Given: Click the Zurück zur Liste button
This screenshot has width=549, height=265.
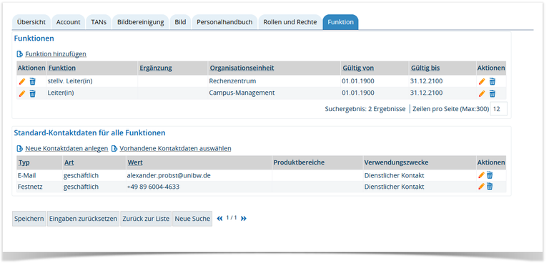Looking at the screenshot, I should [x=146, y=219].
